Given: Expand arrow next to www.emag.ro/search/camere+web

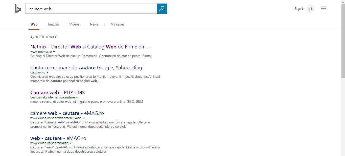Looking at the screenshot, I should click(83, 118).
